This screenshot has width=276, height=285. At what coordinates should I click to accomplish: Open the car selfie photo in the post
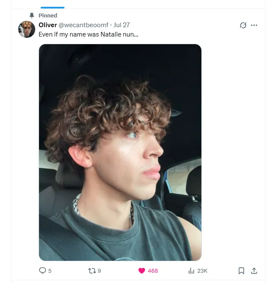pos(120,152)
